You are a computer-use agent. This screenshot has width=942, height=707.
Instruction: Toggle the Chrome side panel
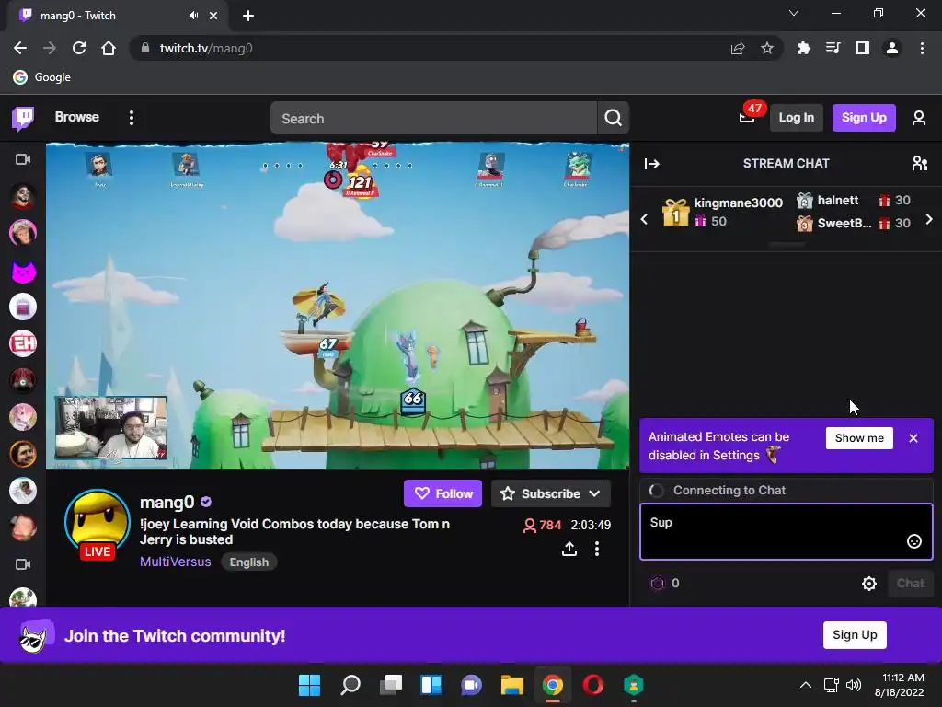click(x=862, y=48)
